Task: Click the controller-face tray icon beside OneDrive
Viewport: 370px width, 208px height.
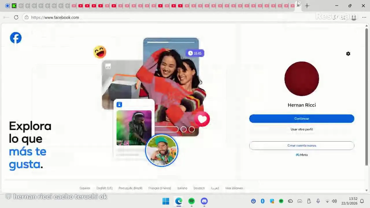Action: pos(299,201)
